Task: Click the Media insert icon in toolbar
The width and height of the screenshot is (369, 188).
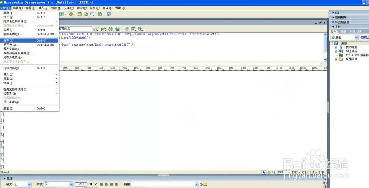Action: (x=70, y=14)
